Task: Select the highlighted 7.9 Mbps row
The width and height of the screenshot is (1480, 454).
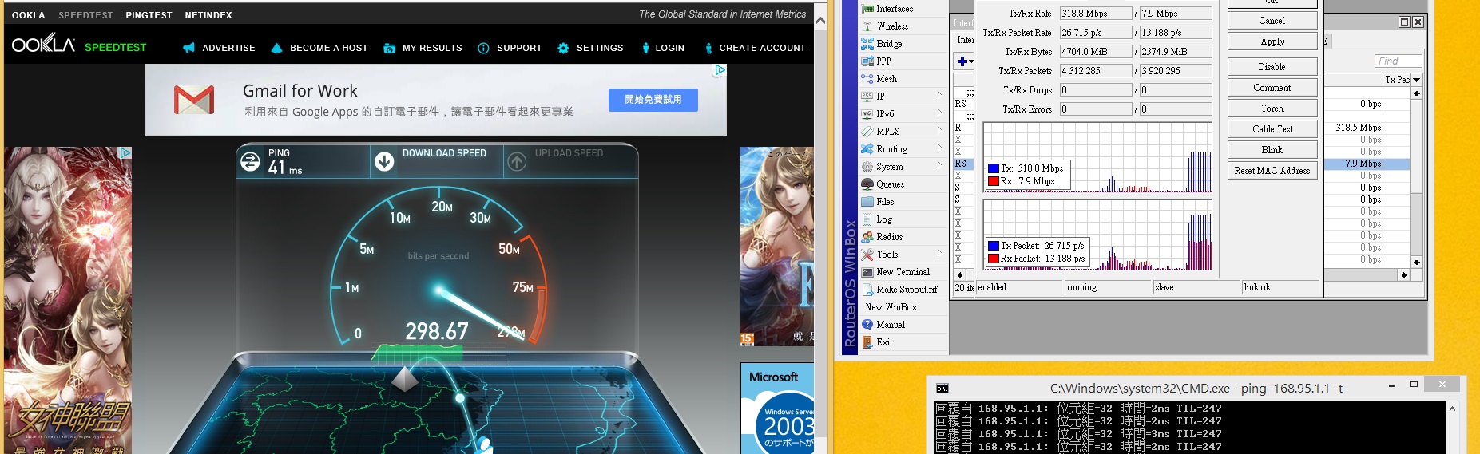Action: [1367, 164]
